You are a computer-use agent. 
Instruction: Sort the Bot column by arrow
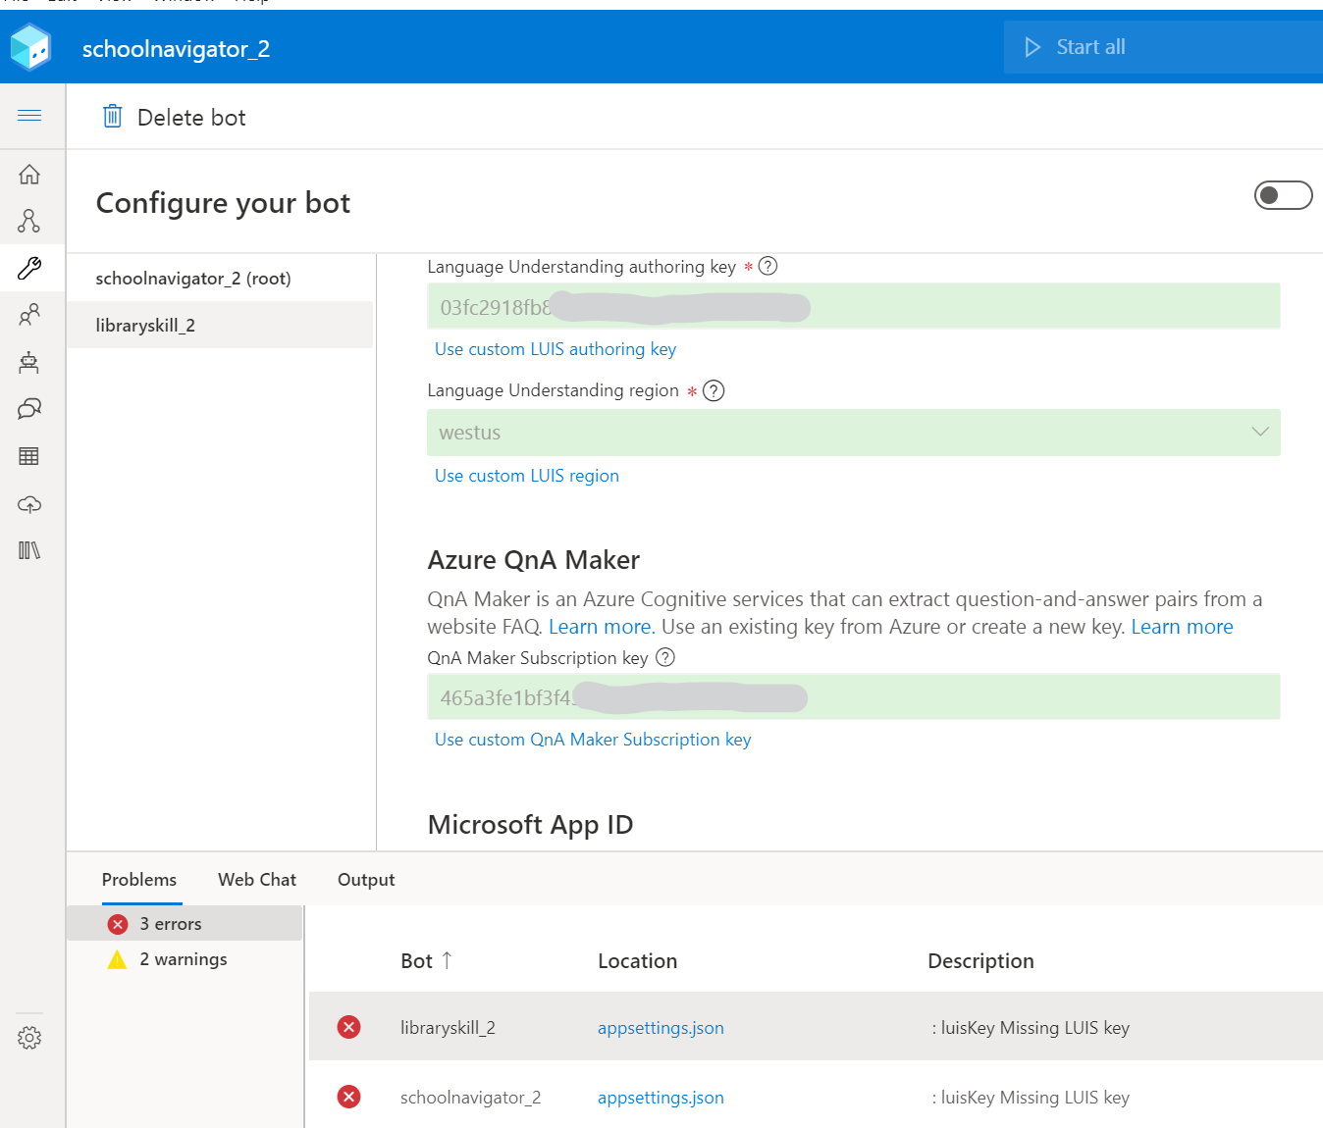[447, 960]
